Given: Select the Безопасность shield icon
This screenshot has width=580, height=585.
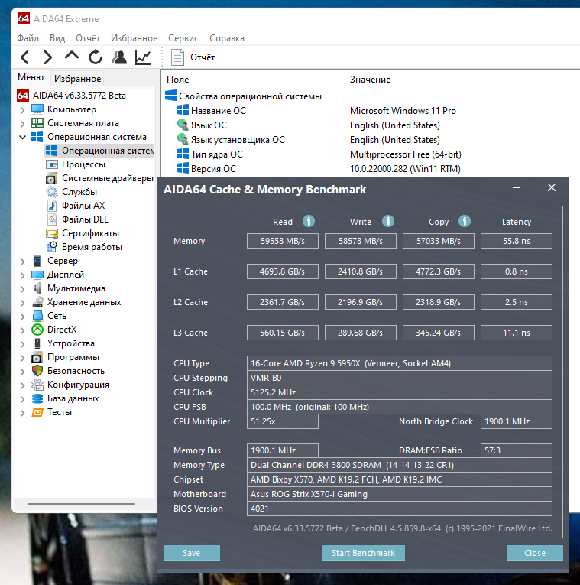Looking at the screenshot, I should [x=37, y=371].
